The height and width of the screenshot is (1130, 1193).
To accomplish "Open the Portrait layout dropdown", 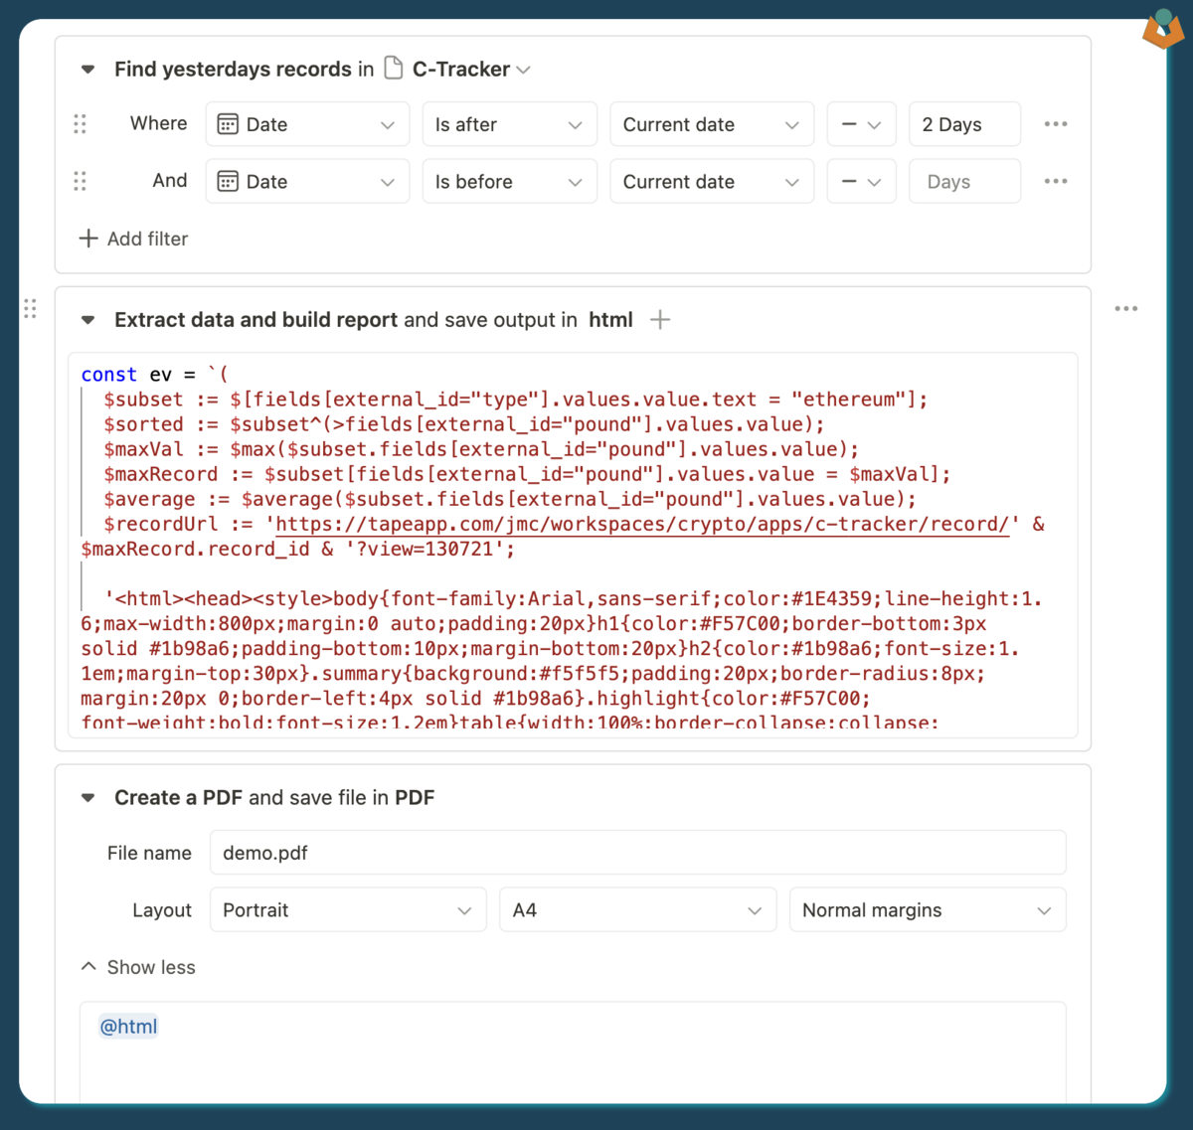I will [347, 910].
